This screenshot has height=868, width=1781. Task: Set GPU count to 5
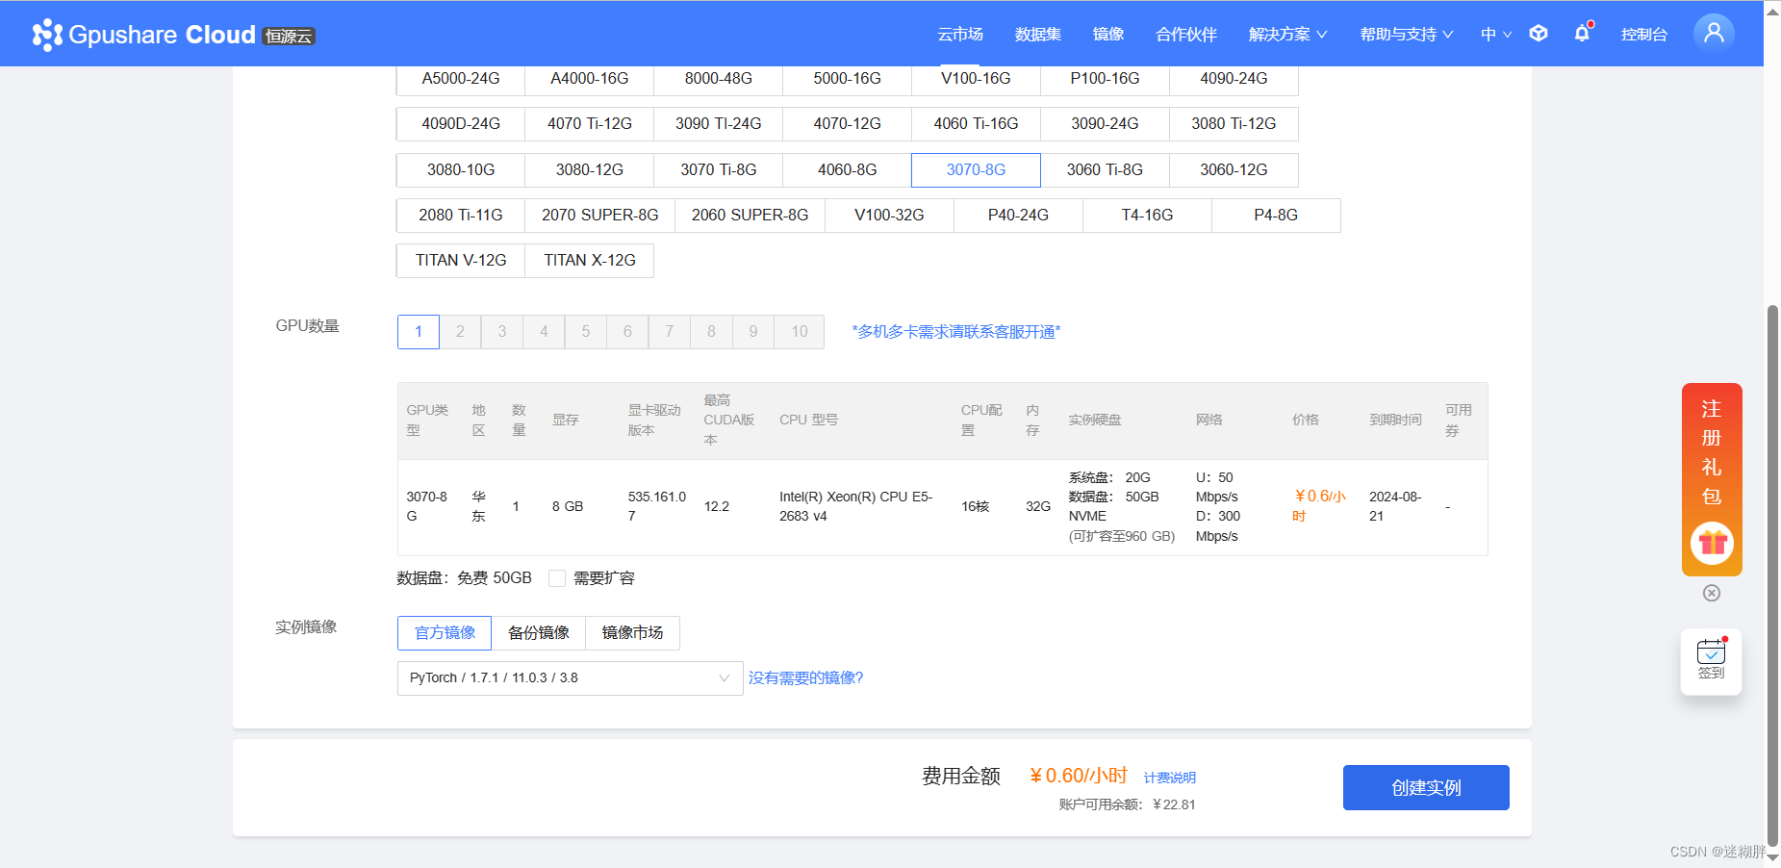[x=586, y=332]
